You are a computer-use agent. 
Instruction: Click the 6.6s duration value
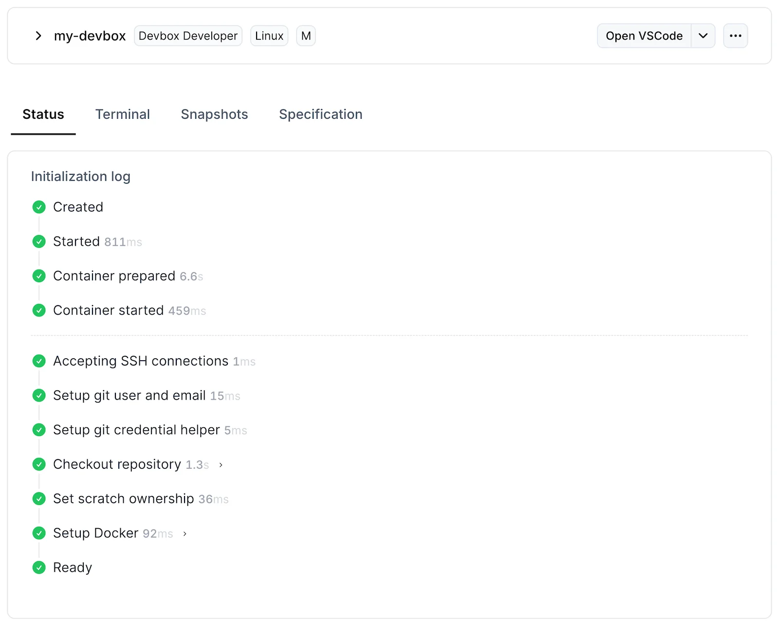tap(191, 276)
